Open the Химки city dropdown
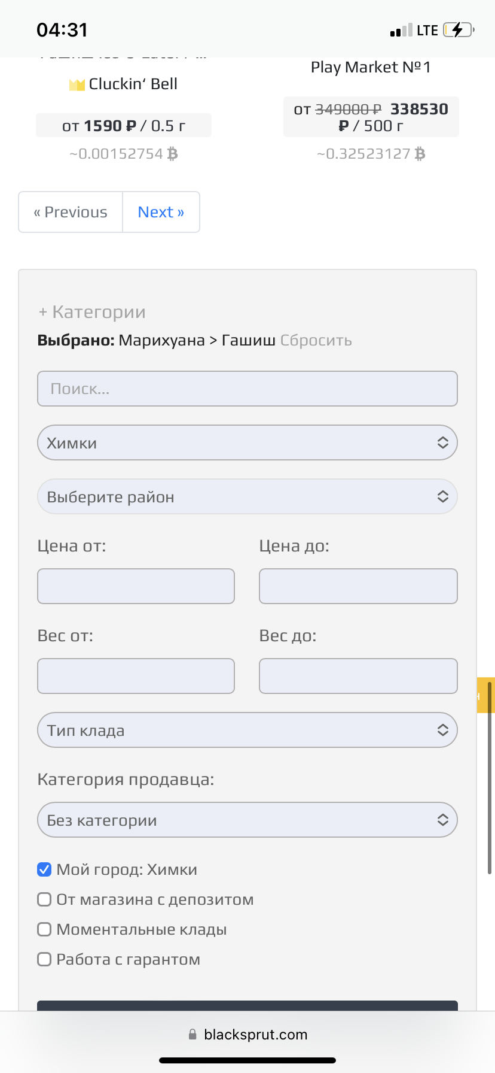The height and width of the screenshot is (1073, 495). (247, 442)
